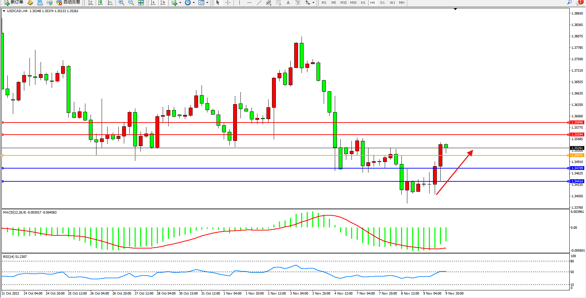Zoom out of the chart
Image resolution: width=586 pixels, height=298 pixels.
(131, 3)
